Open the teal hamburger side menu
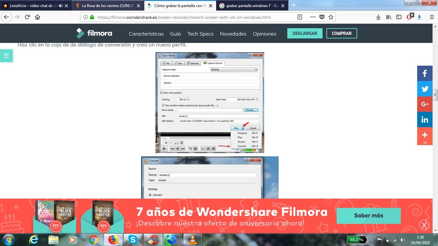Image resolution: width=438 pixels, height=246 pixels. point(6,56)
